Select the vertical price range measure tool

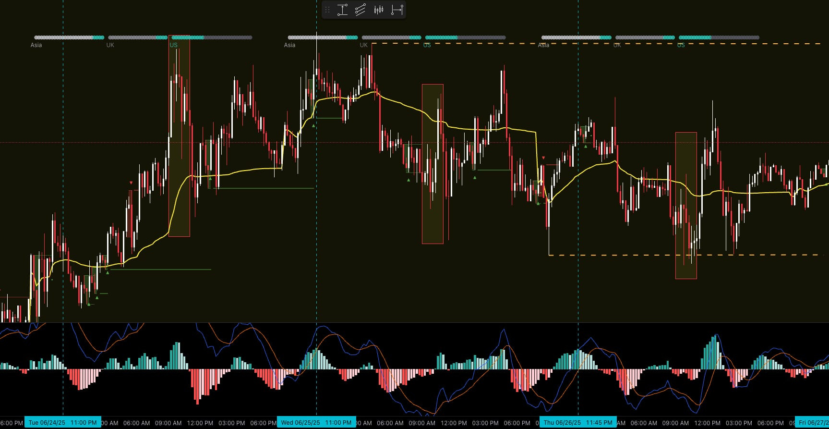tap(342, 10)
